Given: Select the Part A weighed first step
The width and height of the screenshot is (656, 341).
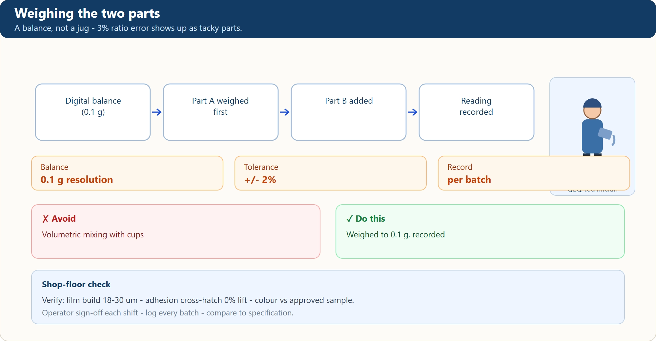Looking at the screenshot, I should coord(221,112).
